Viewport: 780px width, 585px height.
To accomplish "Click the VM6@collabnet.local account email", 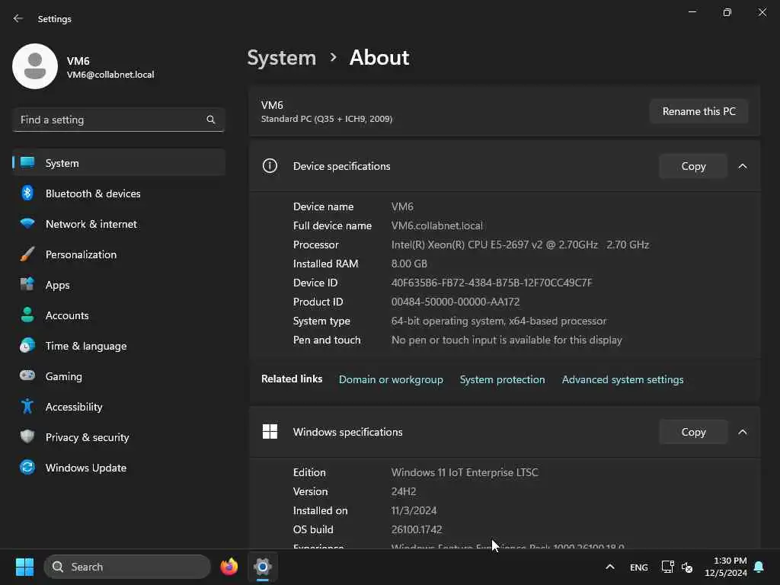I will [110, 75].
